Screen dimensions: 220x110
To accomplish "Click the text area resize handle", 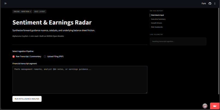I will coord(146,93).
